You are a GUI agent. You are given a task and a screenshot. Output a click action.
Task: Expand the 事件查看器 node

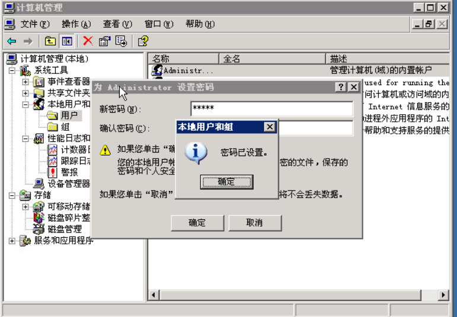pos(25,82)
